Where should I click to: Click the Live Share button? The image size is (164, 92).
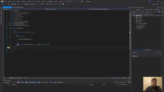(156, 4)
